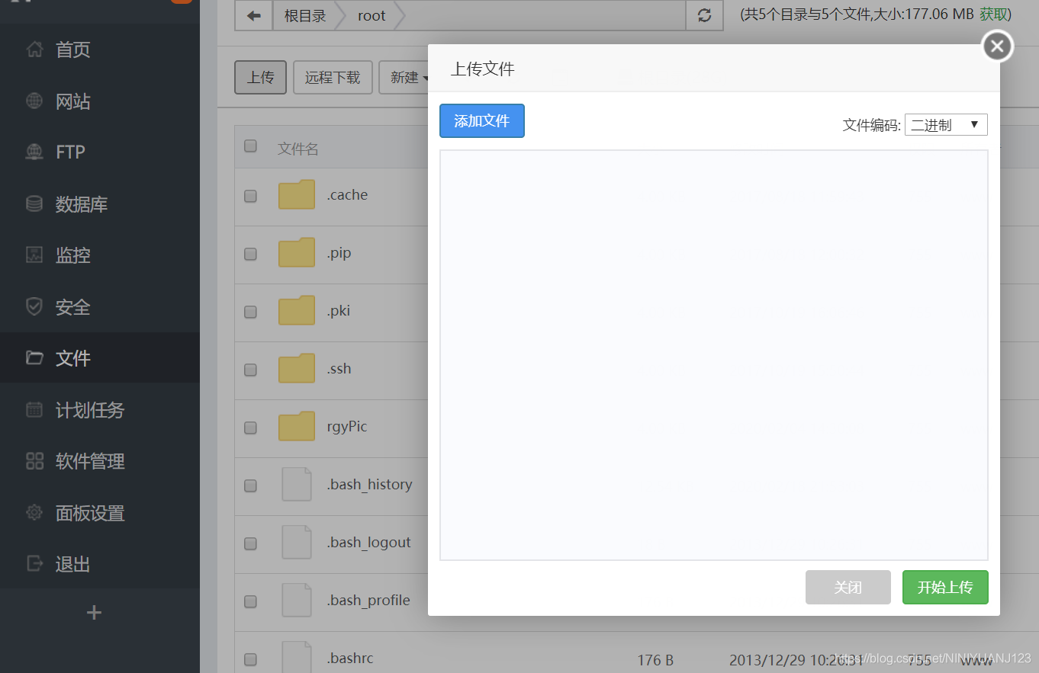
Task: Click the 获取 size link
Action: point(993,14)
